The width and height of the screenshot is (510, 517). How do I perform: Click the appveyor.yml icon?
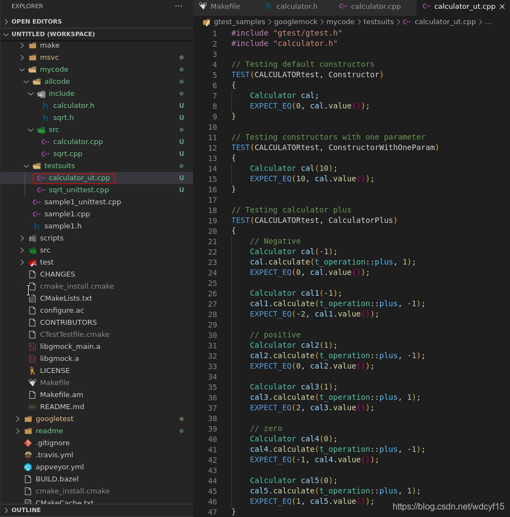28,467
